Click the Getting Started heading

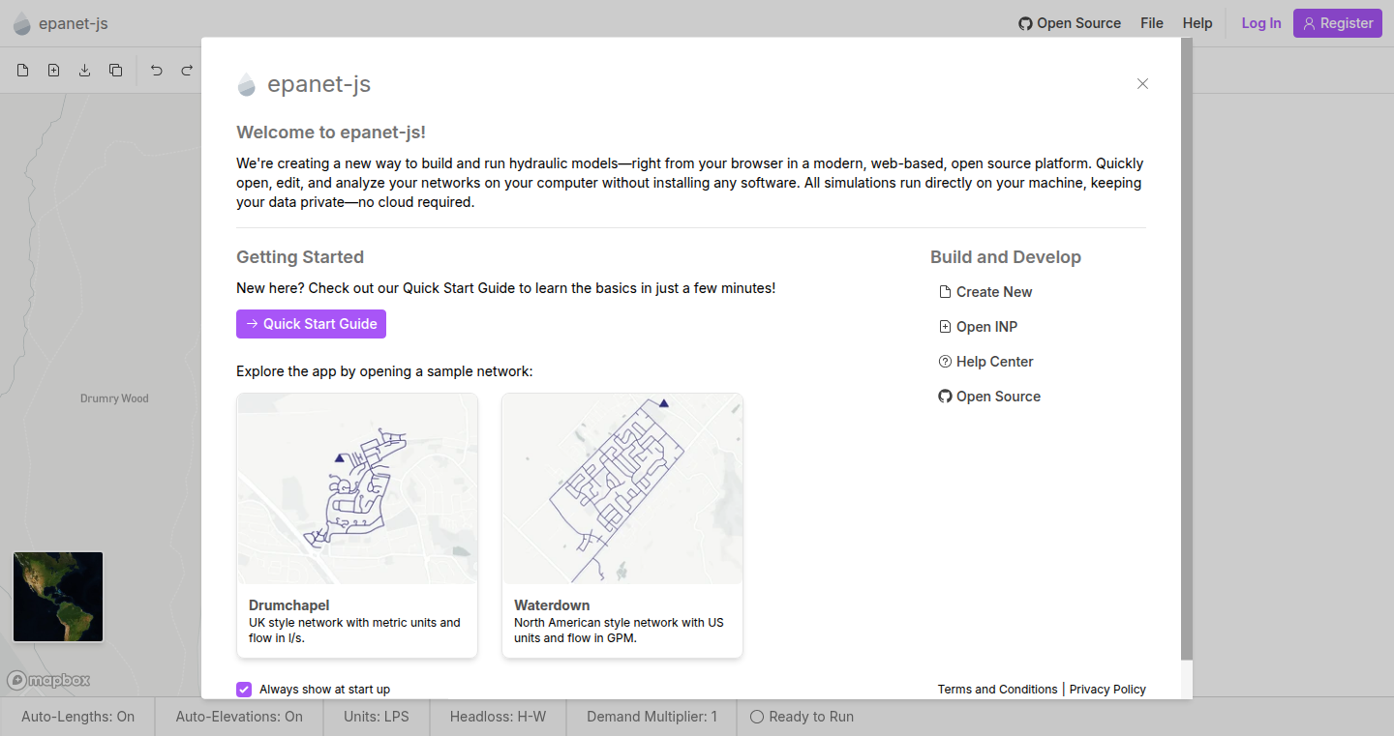click(300, 257)
